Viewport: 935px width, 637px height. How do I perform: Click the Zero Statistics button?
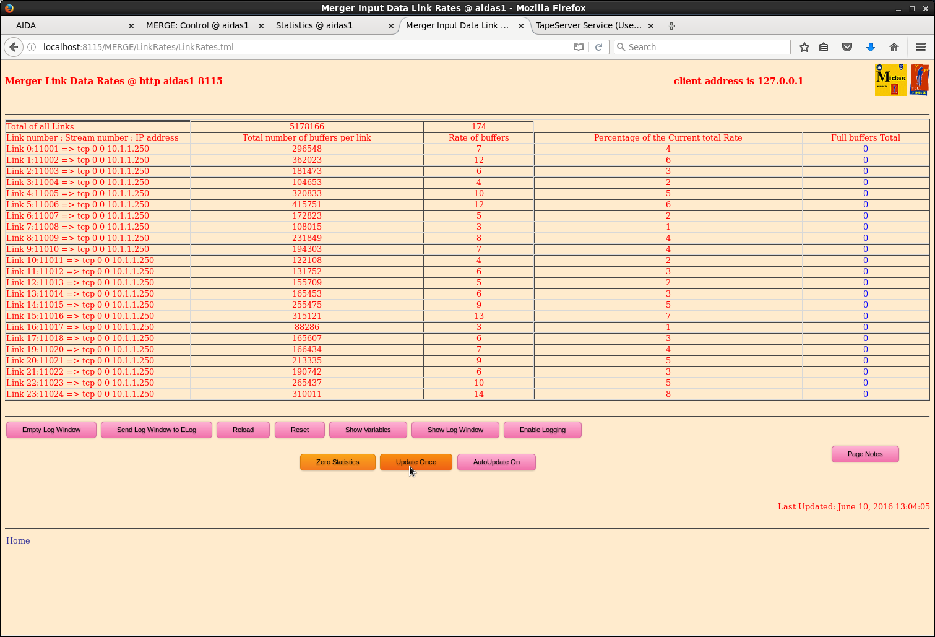(x=338, y=462)
